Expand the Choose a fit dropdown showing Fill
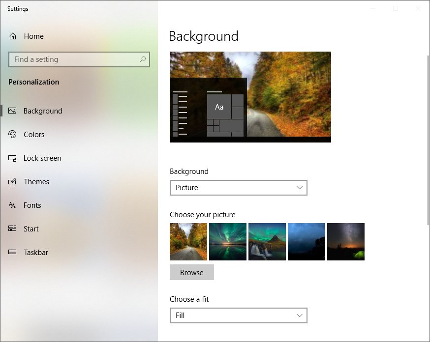The width and height of the screenshot is (430, 342). coord(238,315)
